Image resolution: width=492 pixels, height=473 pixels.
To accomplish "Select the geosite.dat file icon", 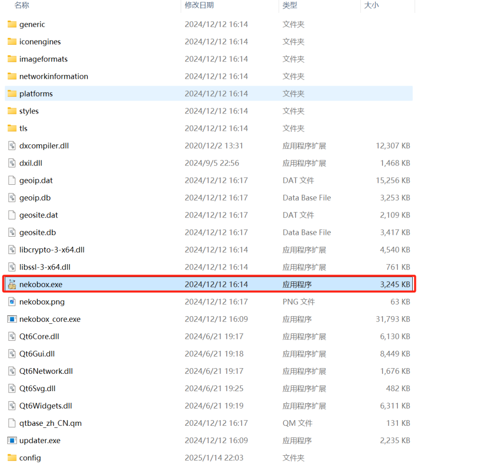I will pos(12,215).
